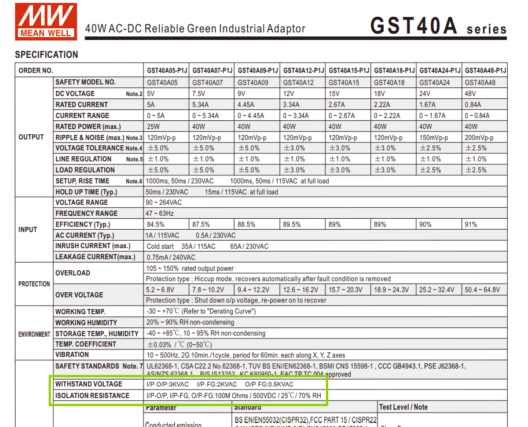Image resolution: width=528 pixels, height=427 pixels.
Task: Click the "INPUT" section label
Action: coord(28,230)
